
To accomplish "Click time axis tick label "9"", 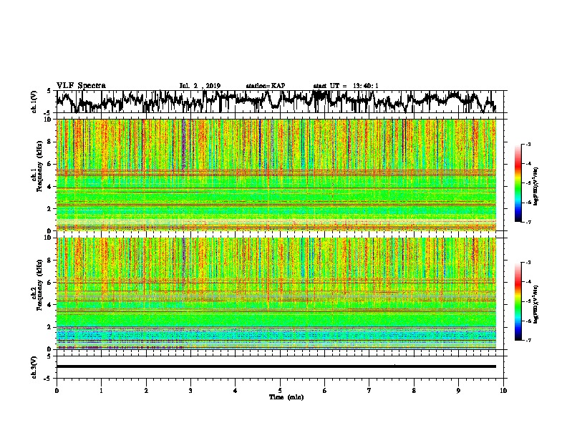I will coord(458,391).
